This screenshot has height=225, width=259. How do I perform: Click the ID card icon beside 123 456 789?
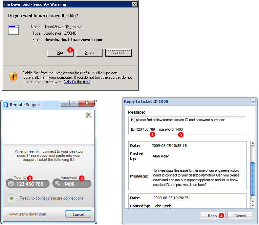coord(11,184)
